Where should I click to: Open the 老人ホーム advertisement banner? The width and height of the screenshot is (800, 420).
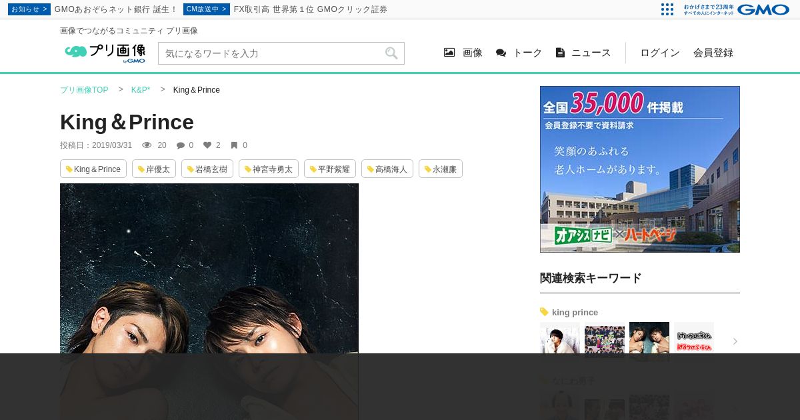[x=640, y=169]
